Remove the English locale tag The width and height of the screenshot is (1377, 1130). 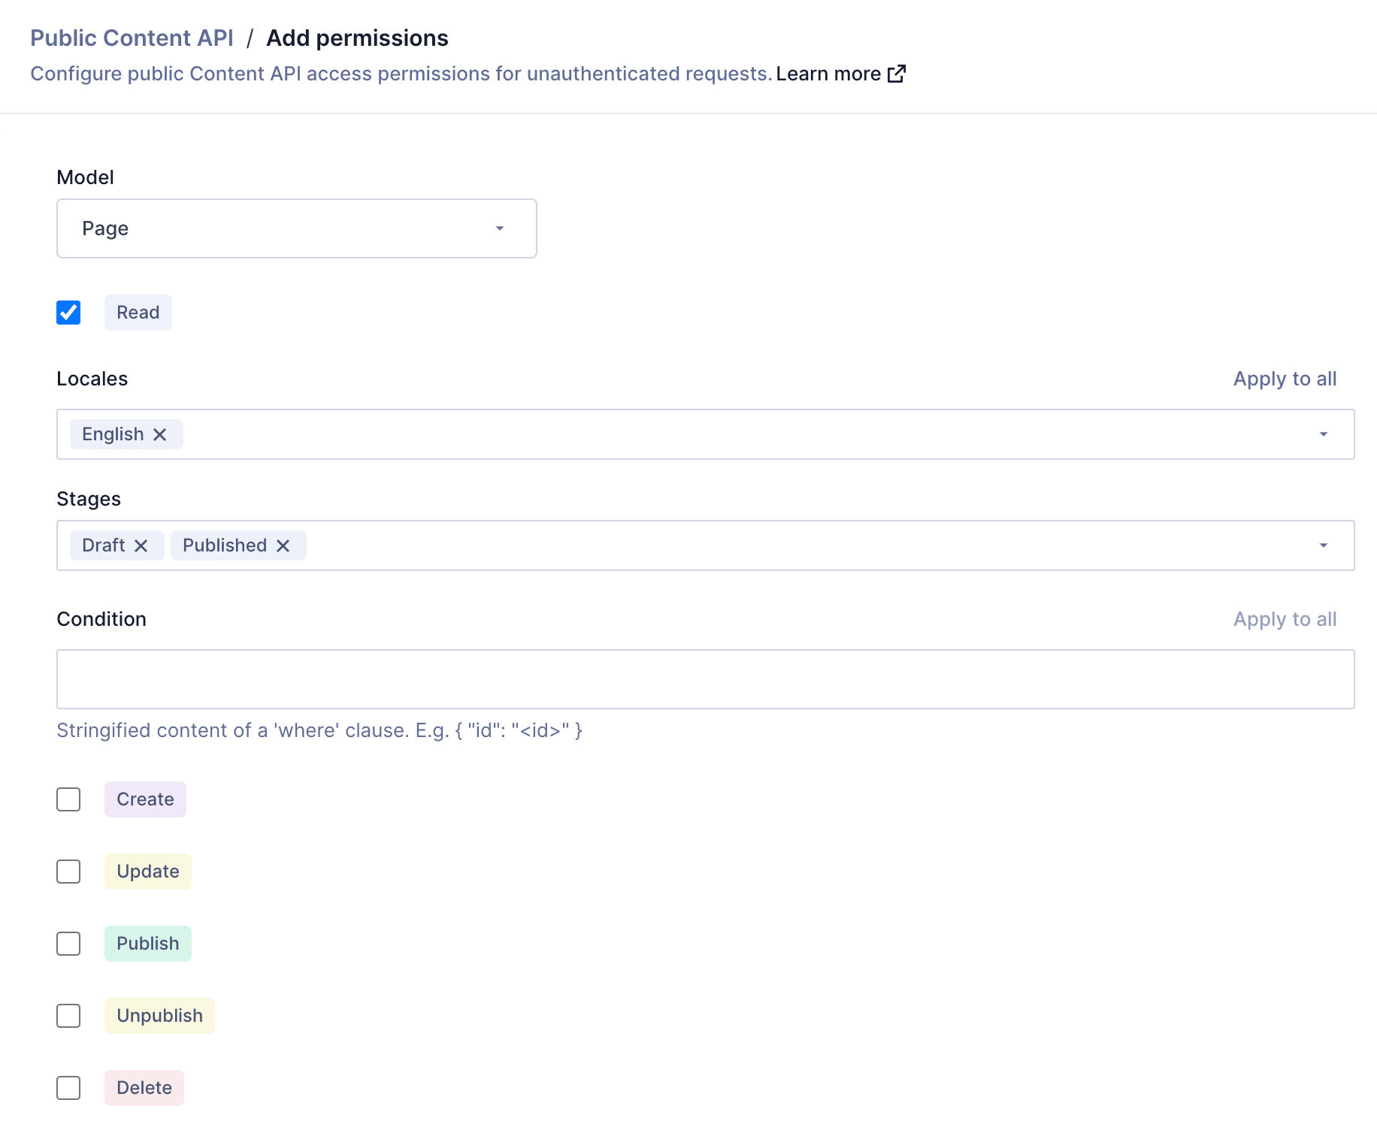pyautogui.click(x=160, y=434)
